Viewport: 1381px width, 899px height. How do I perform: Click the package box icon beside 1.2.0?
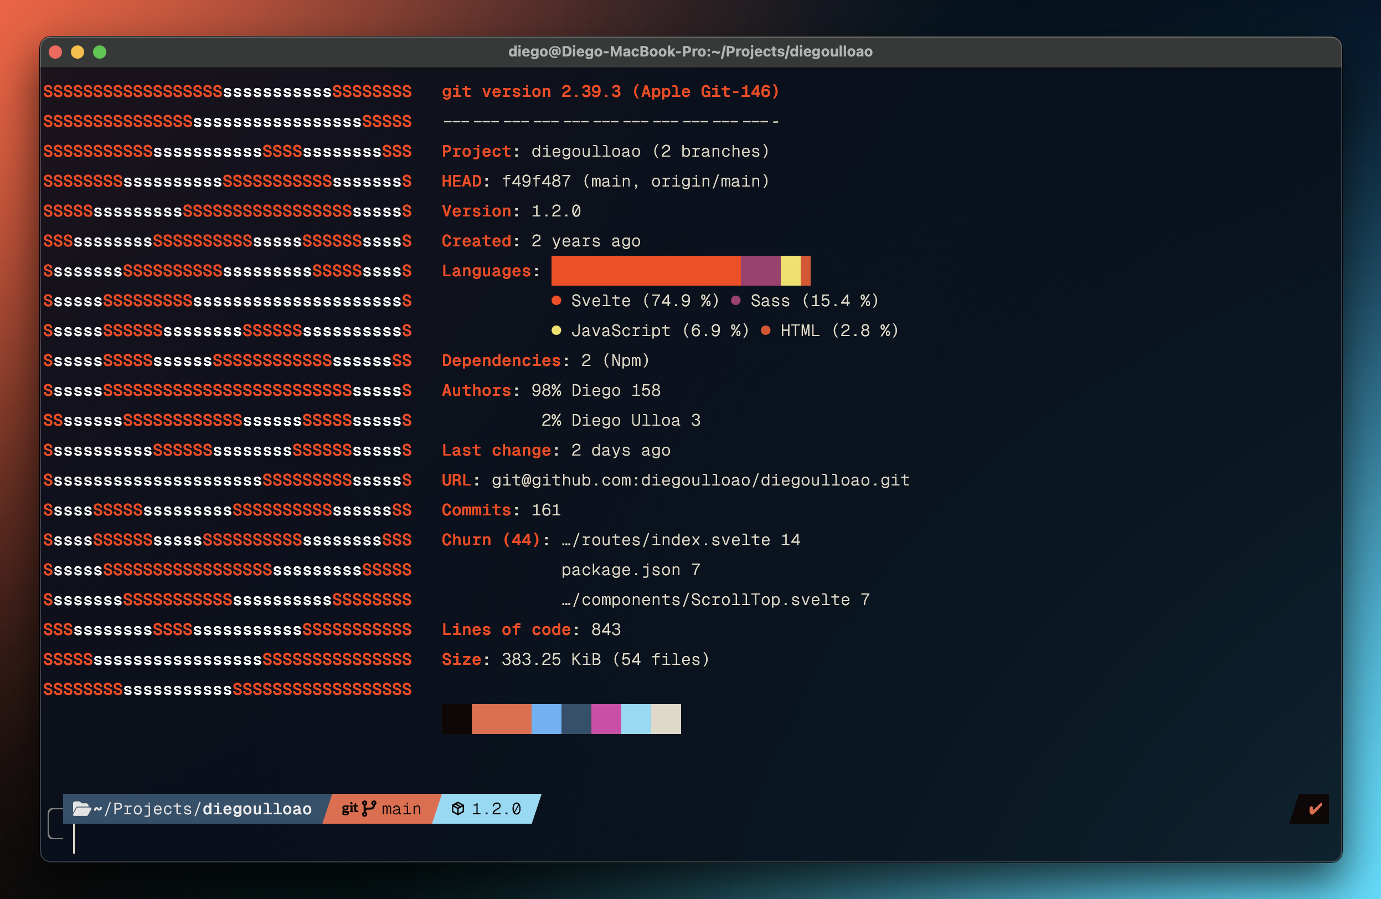click(x=458, y=809)
